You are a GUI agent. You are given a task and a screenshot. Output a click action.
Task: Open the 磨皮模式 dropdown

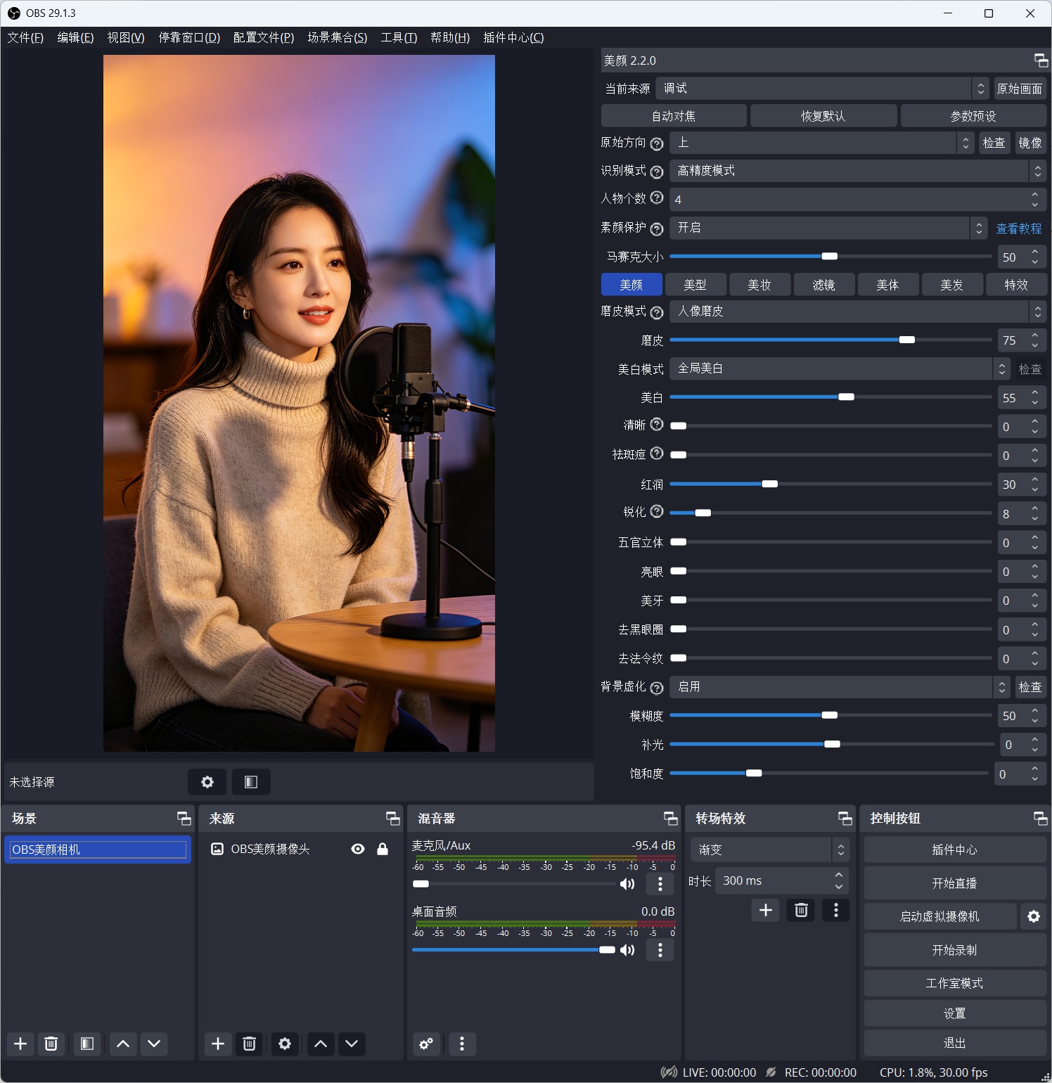(855, 312)
